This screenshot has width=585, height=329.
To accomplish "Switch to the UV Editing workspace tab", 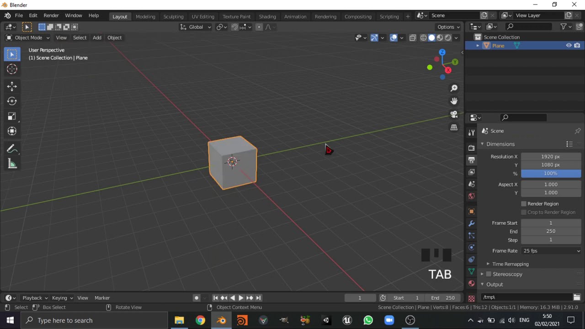I will [x=203, y=16].
